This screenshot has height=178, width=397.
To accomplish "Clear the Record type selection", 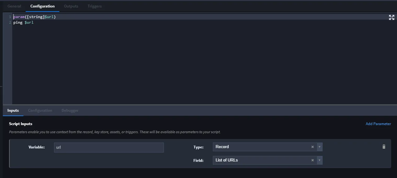I will [x=312, y=147].
